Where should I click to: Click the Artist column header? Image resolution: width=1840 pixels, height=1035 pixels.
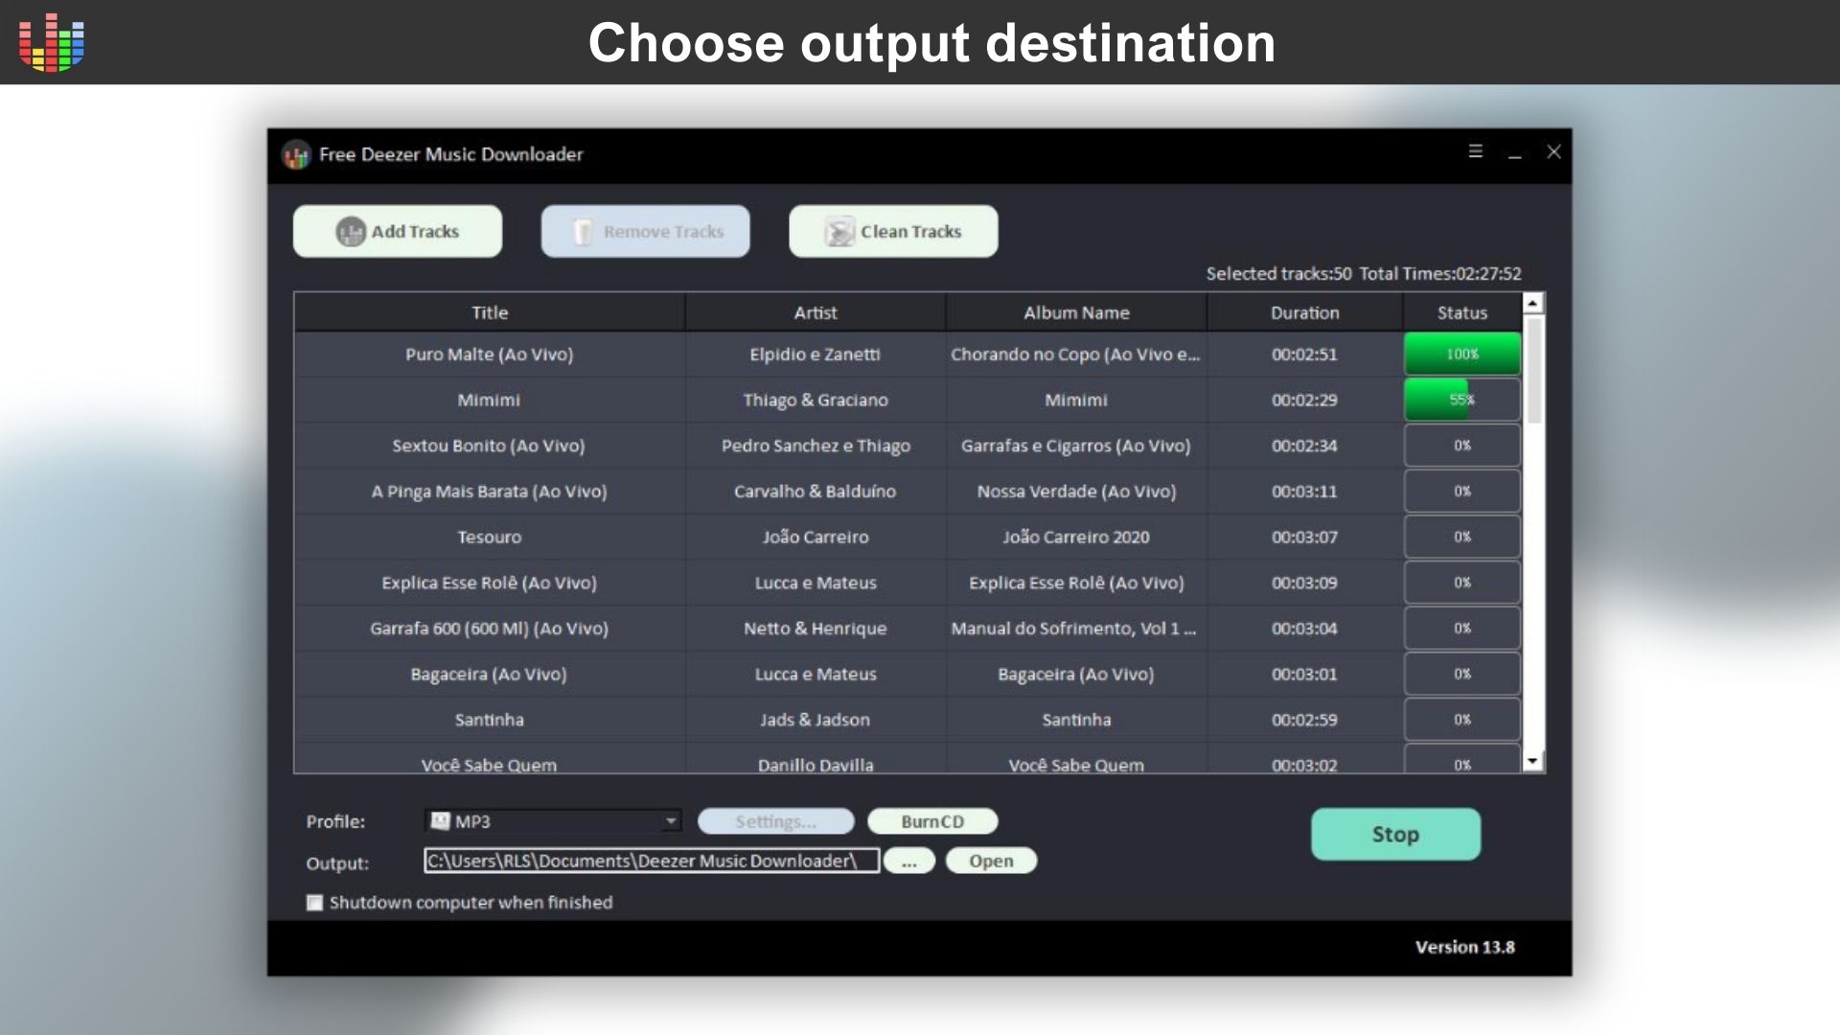click(x=815, y=312)
